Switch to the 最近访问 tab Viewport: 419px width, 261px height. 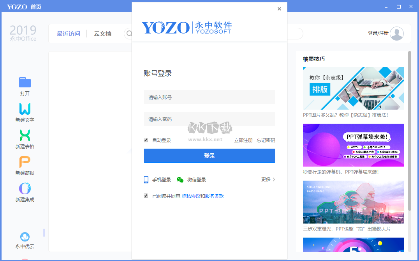pyautogui.click(x=69, y=34)
